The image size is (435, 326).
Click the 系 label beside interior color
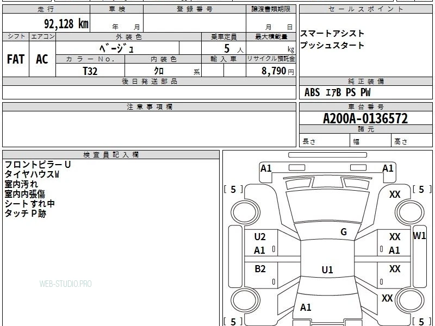[x=197, y=72]
